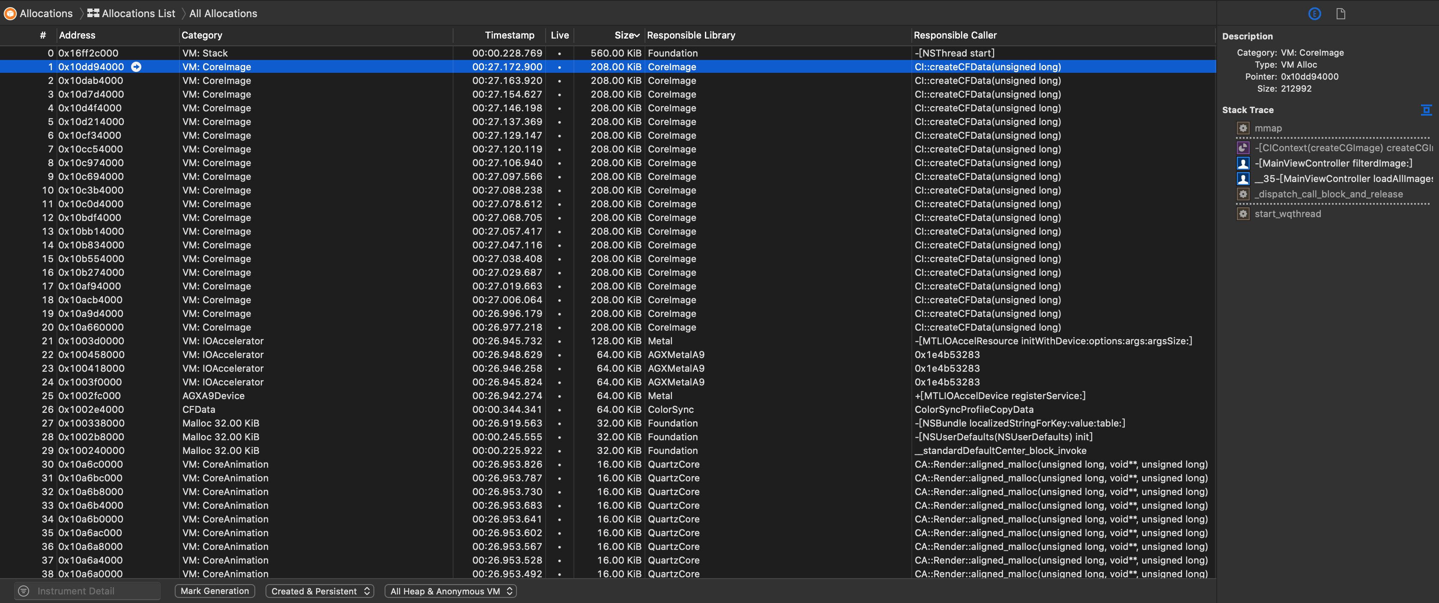Click focus arrow next to address 0x10dd94000
The height and width of the screenshot is (603, 1439).
pos(136,67)
